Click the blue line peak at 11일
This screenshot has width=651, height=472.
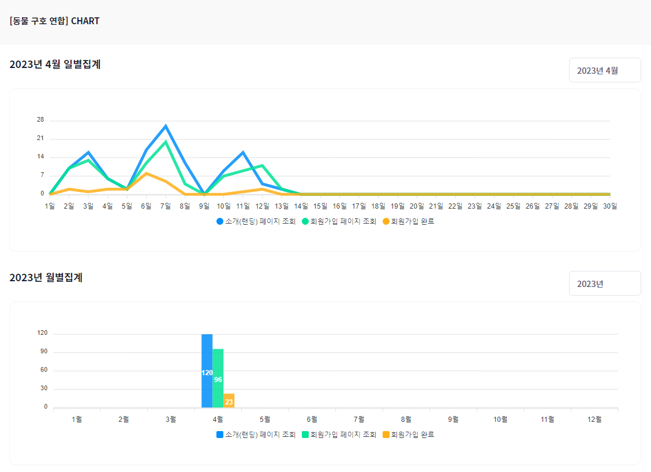pyautogui.click(x=243, y=152)
